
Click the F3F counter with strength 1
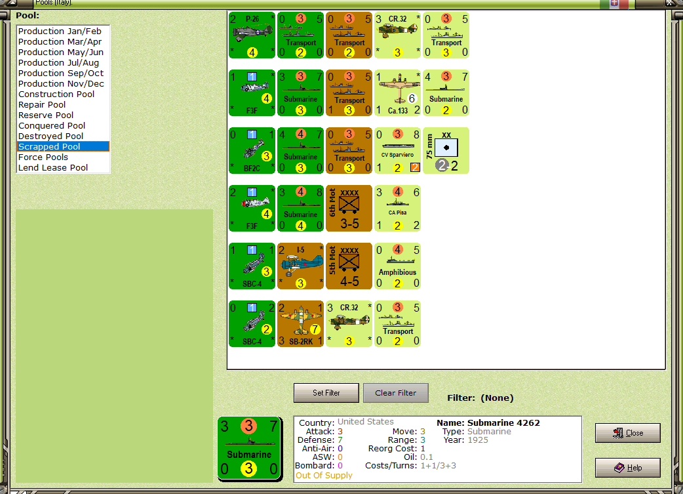click(252, 93)
